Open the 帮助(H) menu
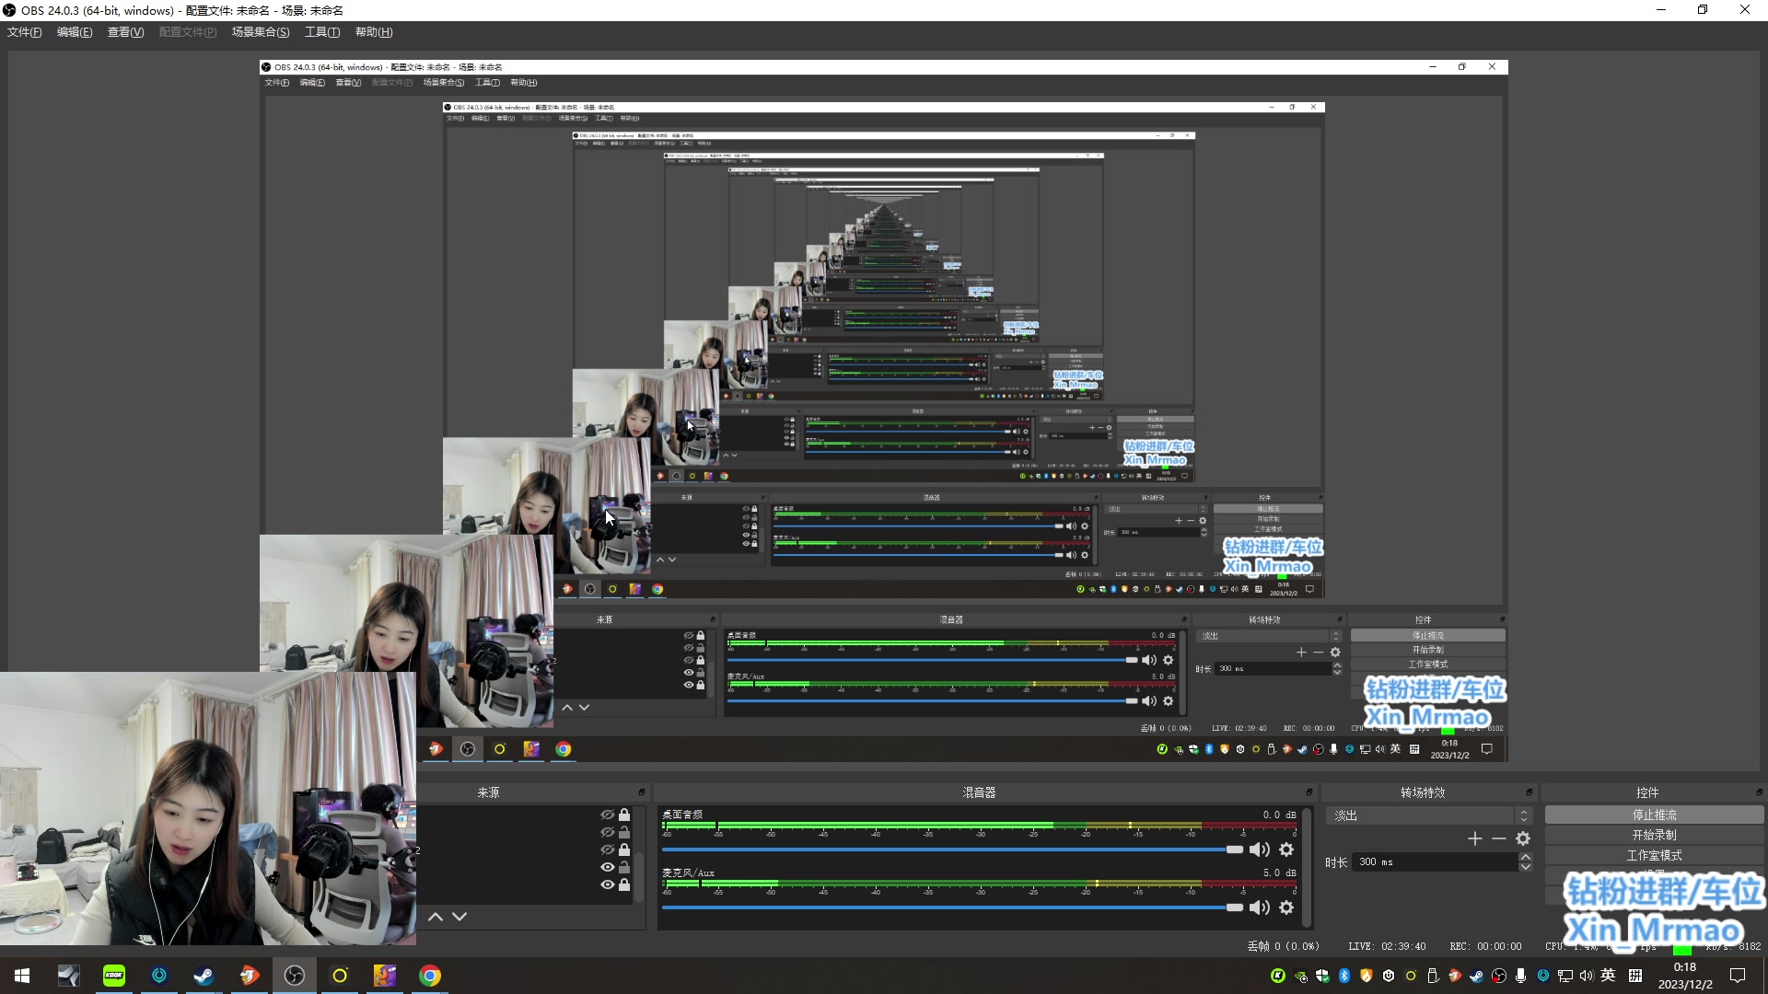 pos(374,32)
